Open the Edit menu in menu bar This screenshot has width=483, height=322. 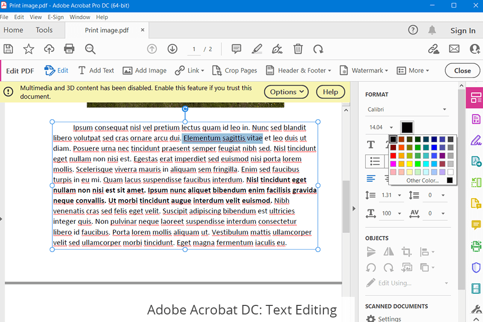19,17
